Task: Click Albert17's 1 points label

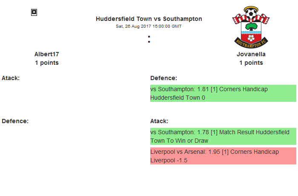Action: (x=46, y=63)
